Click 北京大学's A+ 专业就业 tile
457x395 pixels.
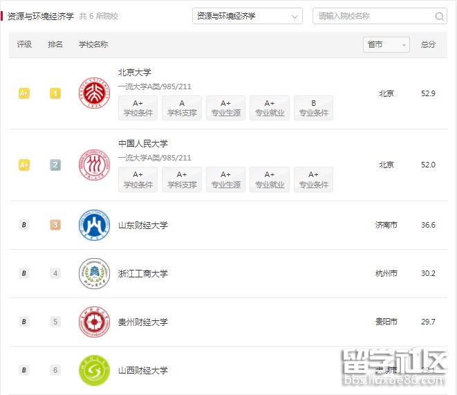tap(270, 108)
